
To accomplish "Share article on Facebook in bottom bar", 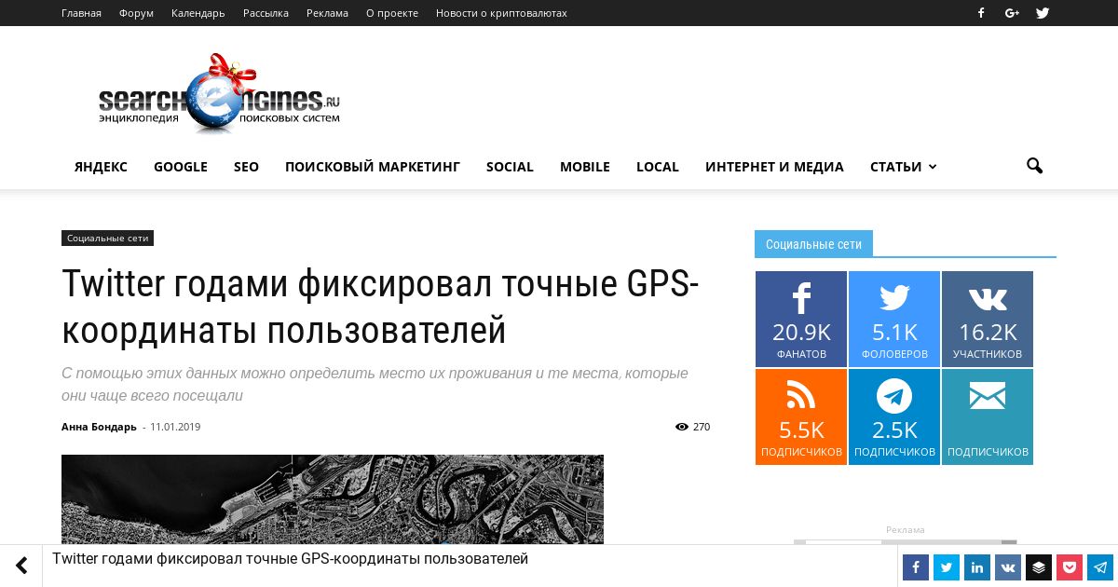I will click(x=915, y=567).
